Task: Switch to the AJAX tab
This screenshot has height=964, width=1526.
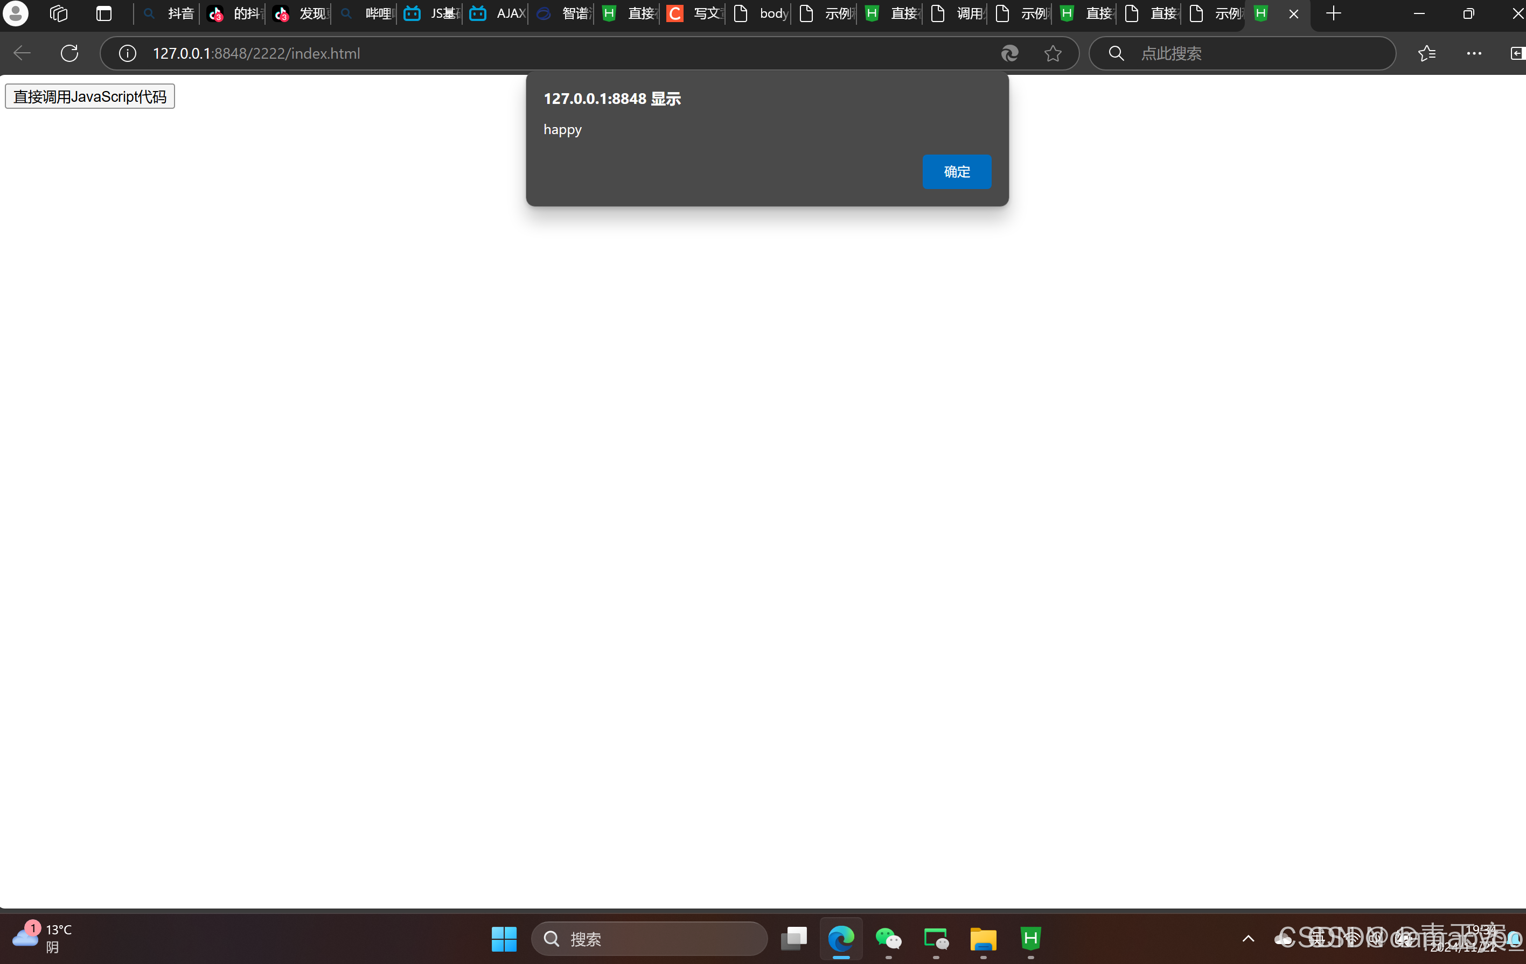Action: (x=498, y=13)
